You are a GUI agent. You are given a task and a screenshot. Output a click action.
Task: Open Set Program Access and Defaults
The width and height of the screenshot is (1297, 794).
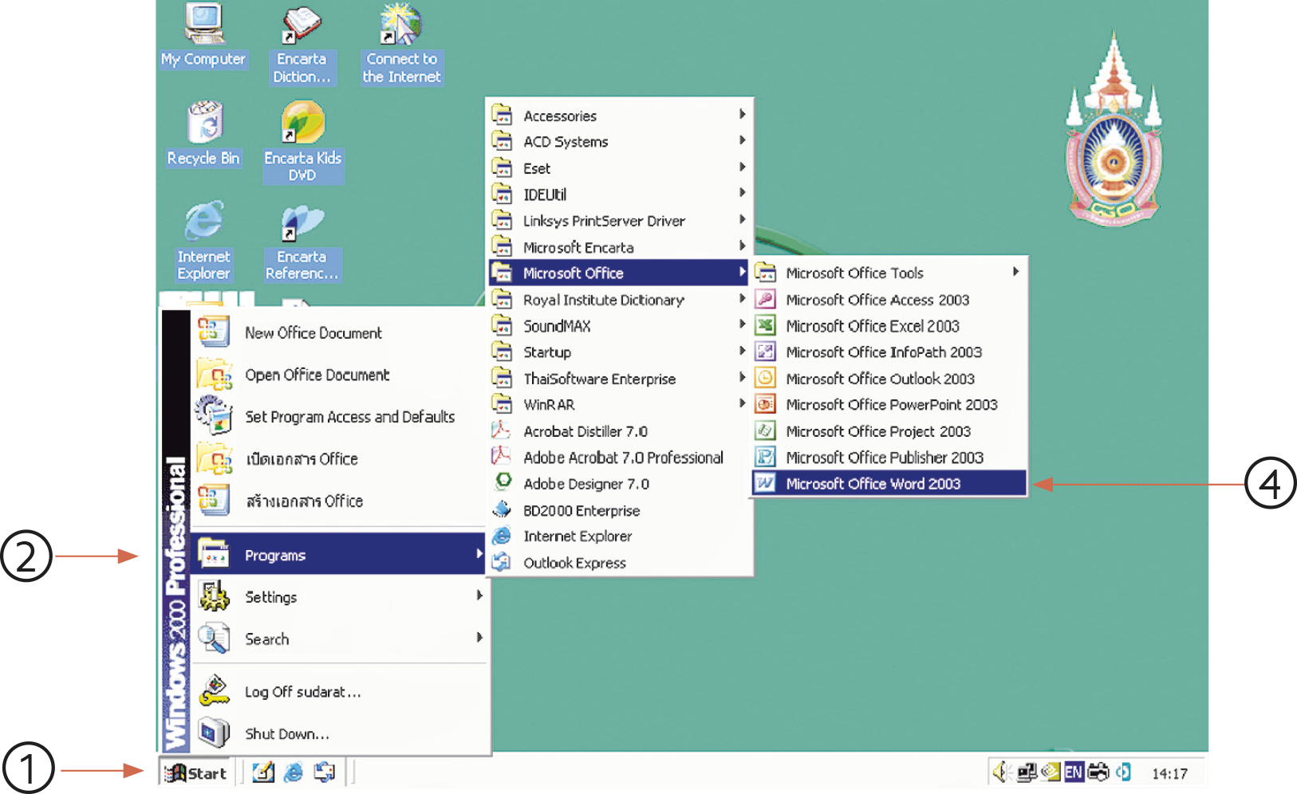click(339, 417)
